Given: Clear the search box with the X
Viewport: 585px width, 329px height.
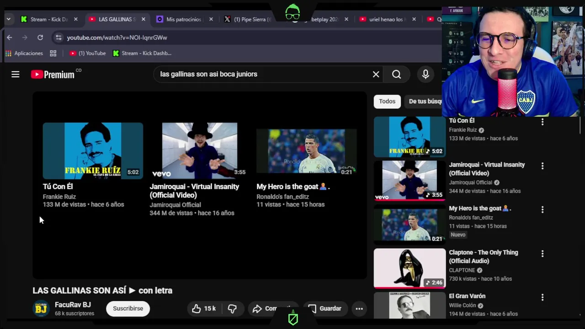Looking at the screenshot, I should [376, 74].
